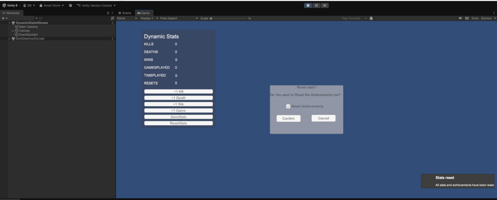Viewport: 497px width, 200px height.
Task: Click the +1 Death button
Action: tap(179, 98)
